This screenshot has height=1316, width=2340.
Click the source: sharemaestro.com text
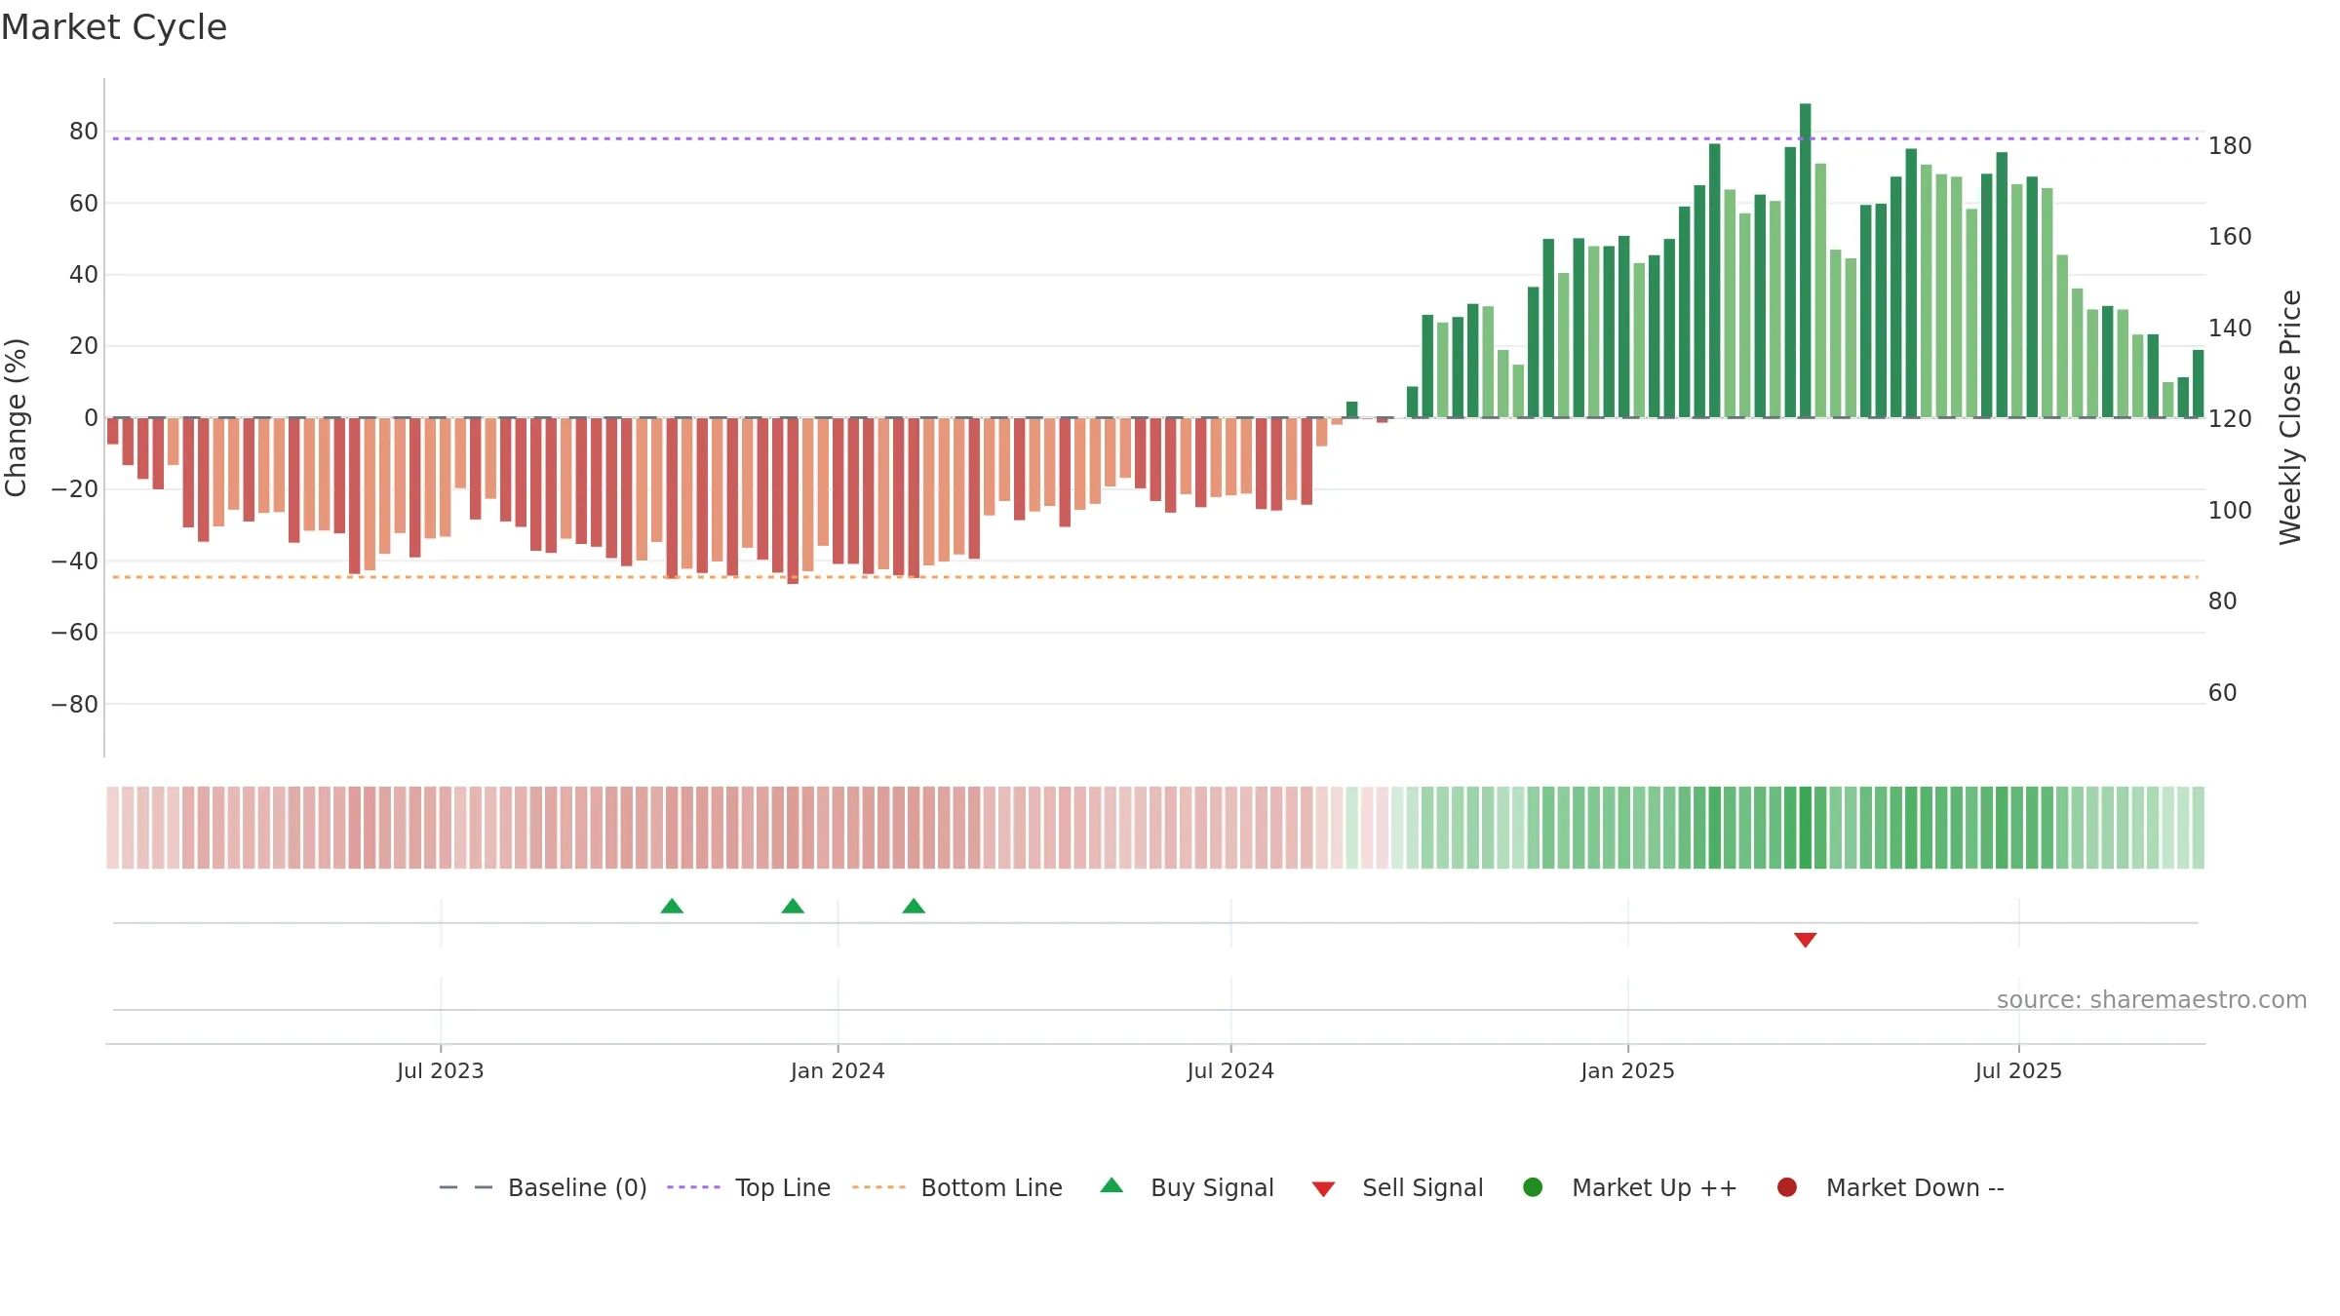(x=2152, y=999)
